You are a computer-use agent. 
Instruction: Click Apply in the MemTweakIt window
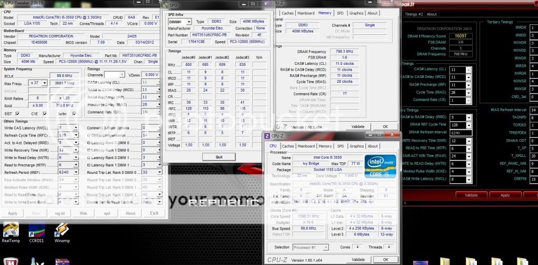pyautogui.click(x=505, y=195)
